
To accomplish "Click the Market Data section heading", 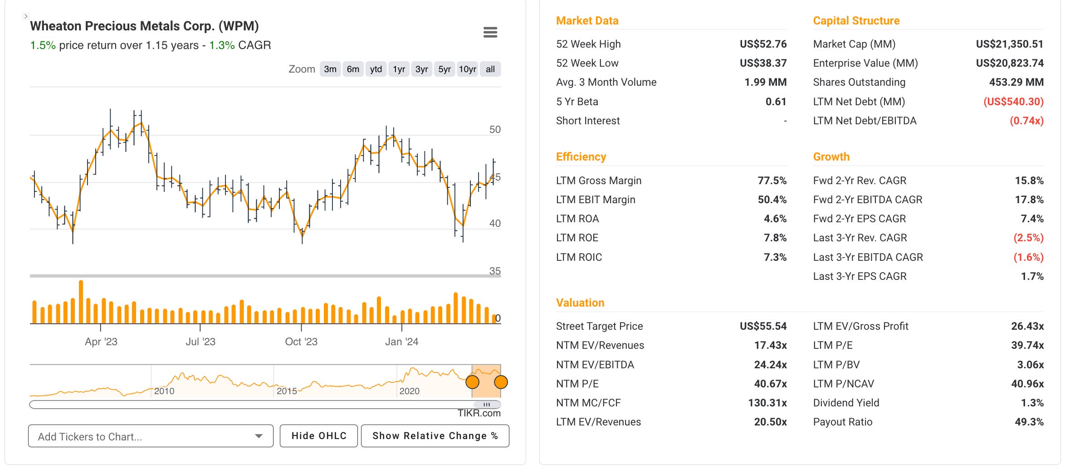I will (x=587, y=21).
